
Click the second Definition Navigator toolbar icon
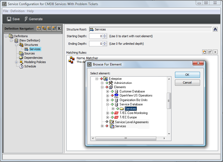tap(44, 28)
